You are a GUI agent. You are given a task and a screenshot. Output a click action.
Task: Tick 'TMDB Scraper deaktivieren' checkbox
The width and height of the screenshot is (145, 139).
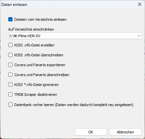coord(10,95)
